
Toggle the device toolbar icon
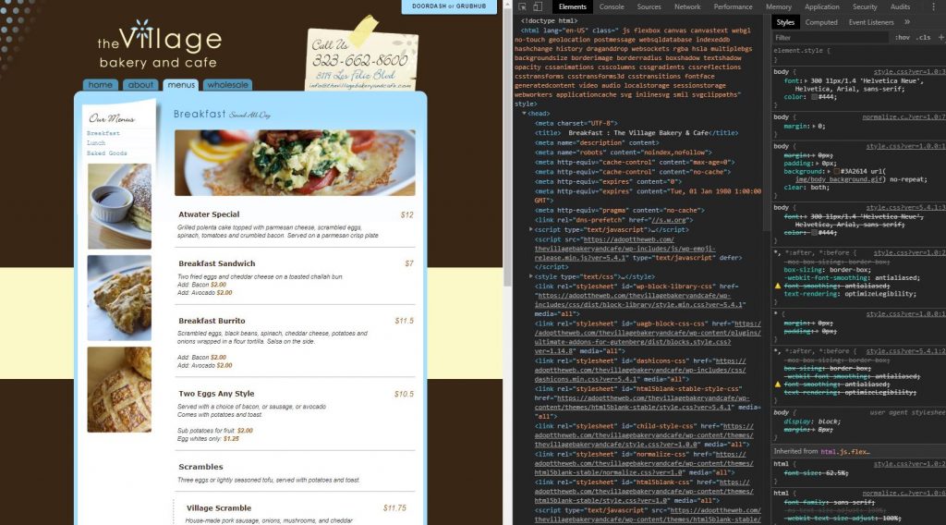coord(538,6)
